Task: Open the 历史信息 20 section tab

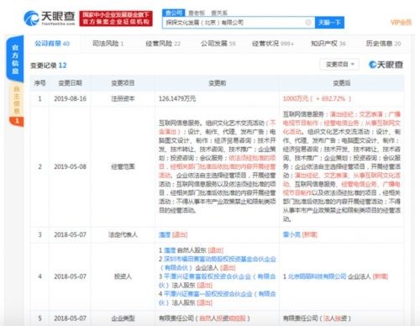Action: (383, 44)
